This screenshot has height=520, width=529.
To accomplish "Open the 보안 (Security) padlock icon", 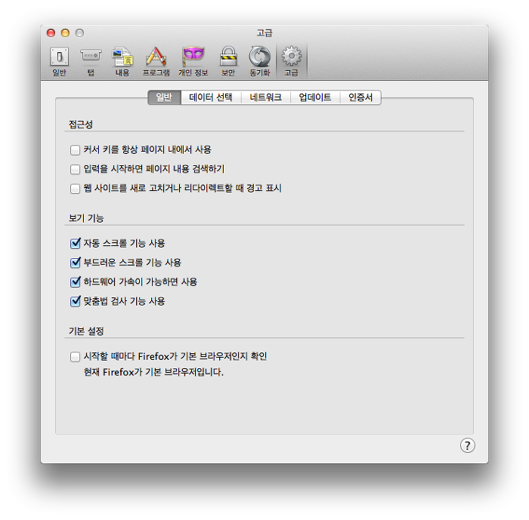I will [228, 56].
